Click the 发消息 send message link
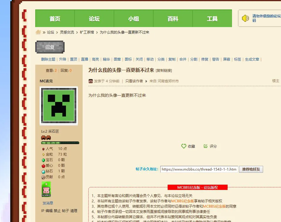Viewport: 281px width, 222px height. (48, 203)
